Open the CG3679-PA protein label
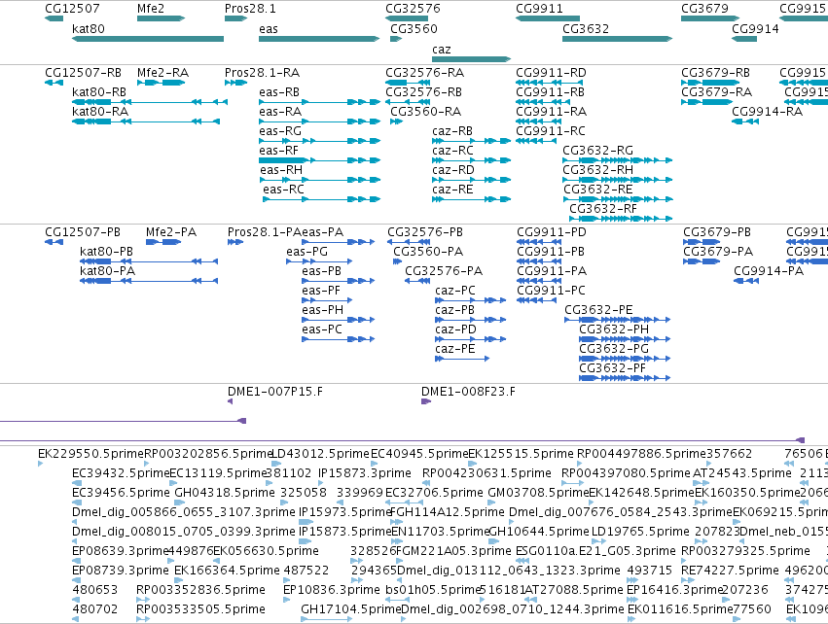Viewport: 828px width, 624px height. point(718,252)
